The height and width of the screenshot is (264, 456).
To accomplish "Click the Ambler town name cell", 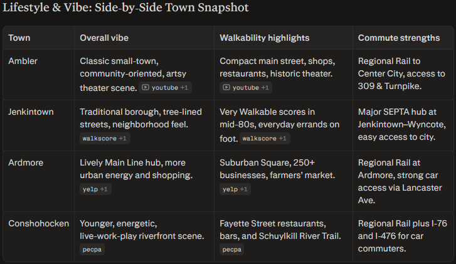I will click(23, 61).
